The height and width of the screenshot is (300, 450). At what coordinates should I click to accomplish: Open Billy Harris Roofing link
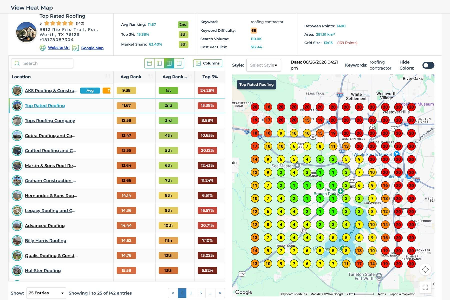tap(45, 240)
